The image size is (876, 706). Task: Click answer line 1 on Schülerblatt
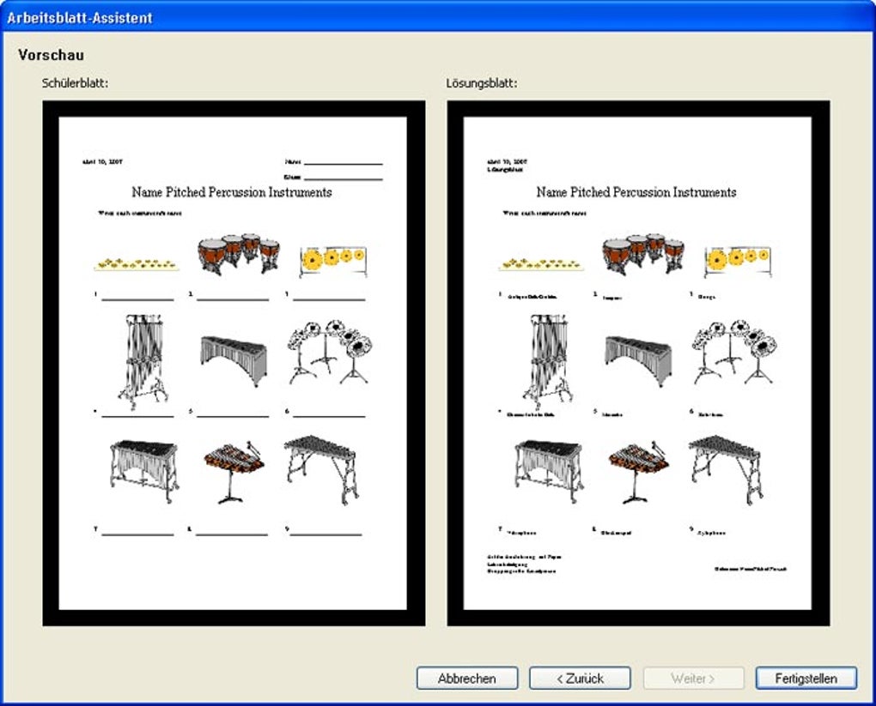[137, 299]
